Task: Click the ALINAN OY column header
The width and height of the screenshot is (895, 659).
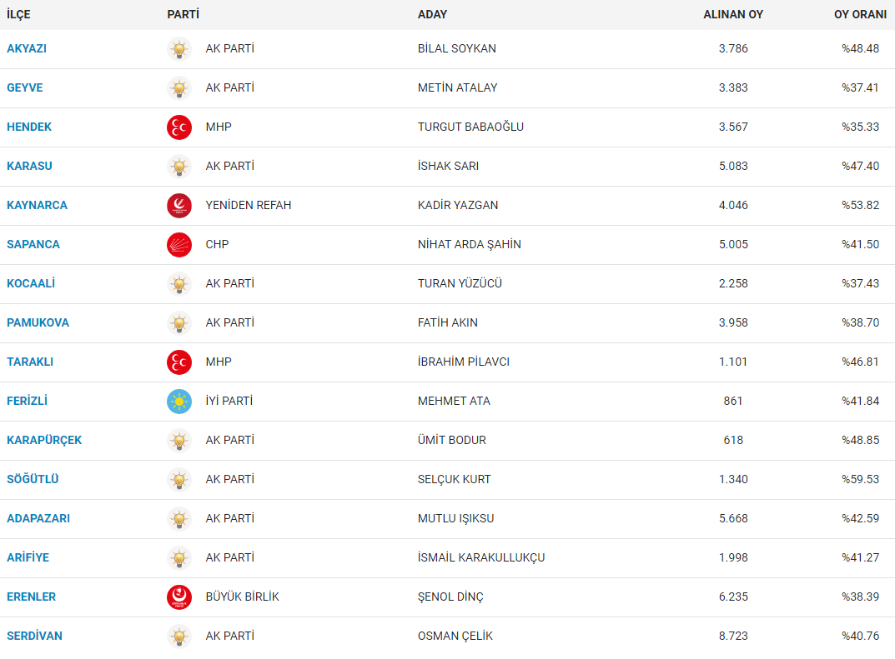Action: [733, 14]
